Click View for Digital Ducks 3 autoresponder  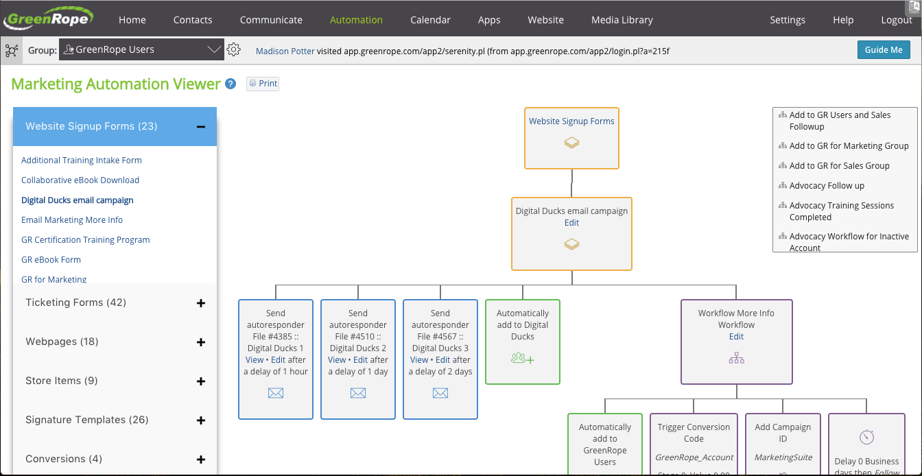pyautogui.click(x=419, y=360)
